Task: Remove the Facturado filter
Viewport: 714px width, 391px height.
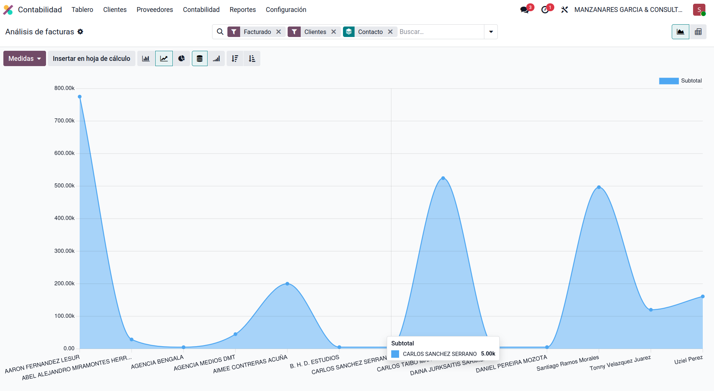Action: [x=279, y=32]
